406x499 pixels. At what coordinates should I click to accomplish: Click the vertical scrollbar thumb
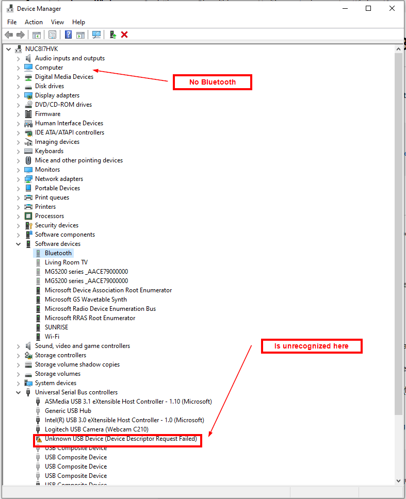click(x=398, y=234)
